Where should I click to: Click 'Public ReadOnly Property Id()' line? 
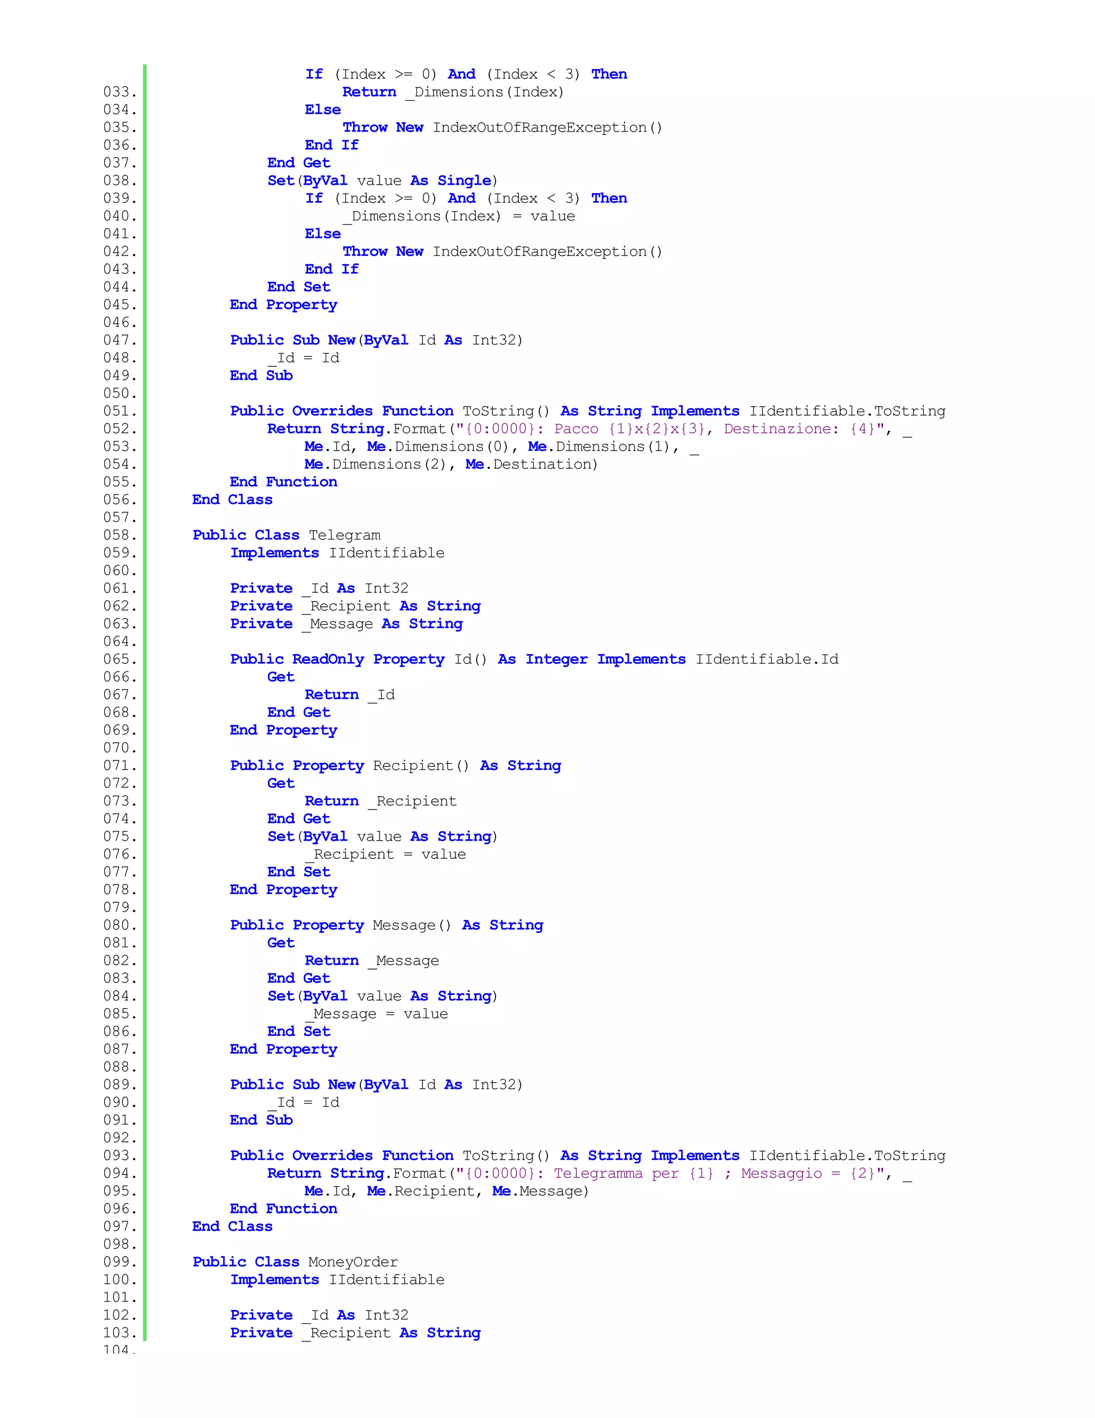(534, 660)
